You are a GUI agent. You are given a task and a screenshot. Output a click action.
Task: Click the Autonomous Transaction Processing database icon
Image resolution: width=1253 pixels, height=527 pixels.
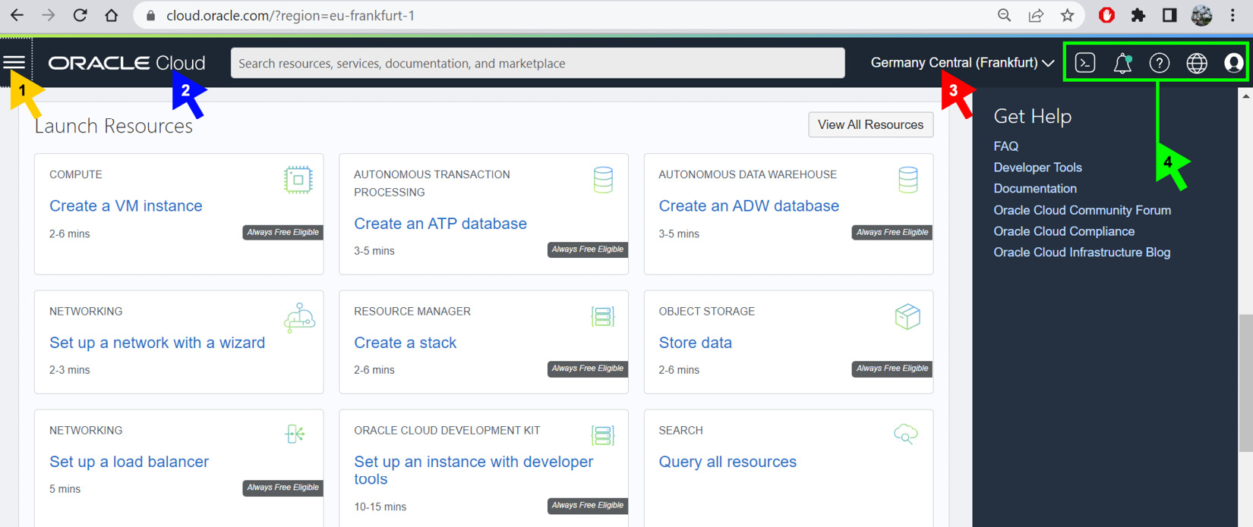coord(603,180)
